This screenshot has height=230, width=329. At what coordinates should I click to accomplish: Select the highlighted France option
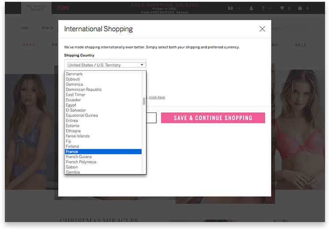[x=103, y=152]
